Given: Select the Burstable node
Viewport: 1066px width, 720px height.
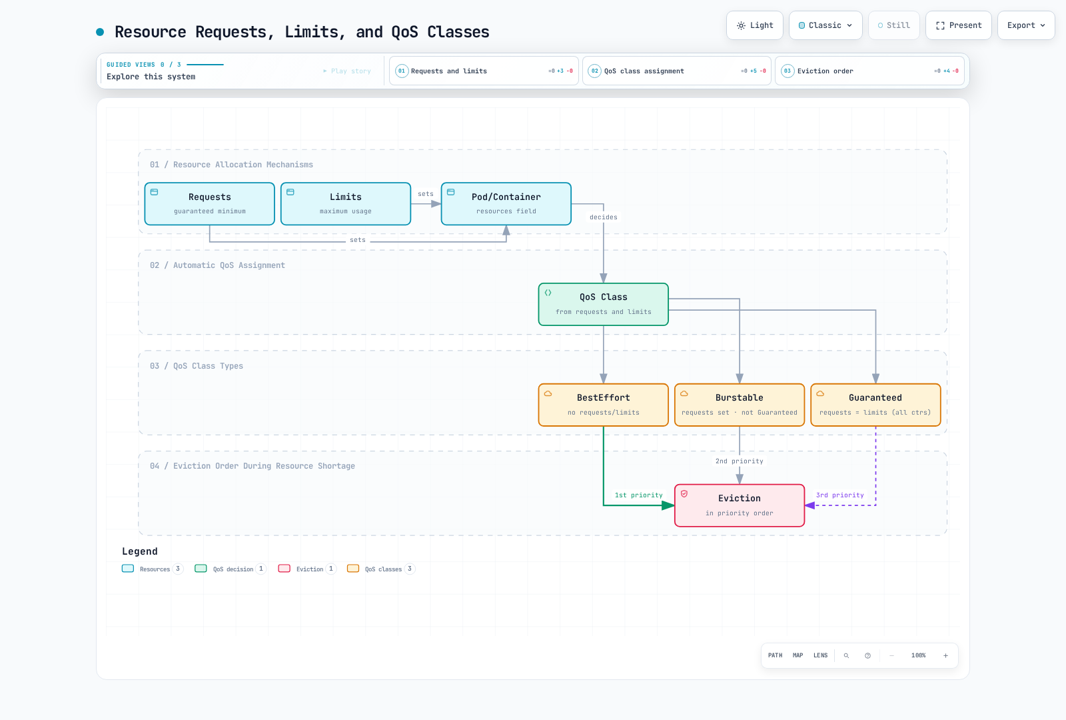Looking at the screenshot, I should (x=740, y=405).
